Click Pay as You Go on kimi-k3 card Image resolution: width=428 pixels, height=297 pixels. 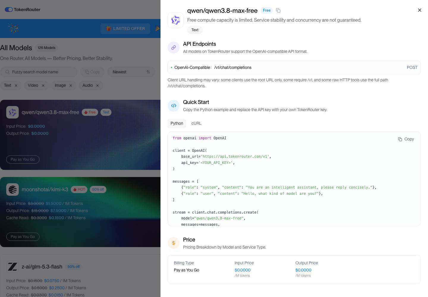pyautogui.click(x=23, y=237)
